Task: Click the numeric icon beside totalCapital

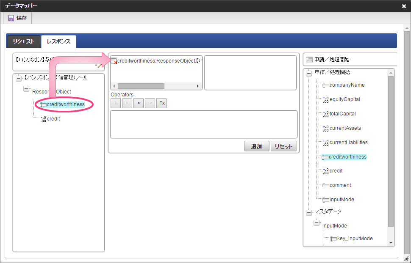Action: click(326, 114)
